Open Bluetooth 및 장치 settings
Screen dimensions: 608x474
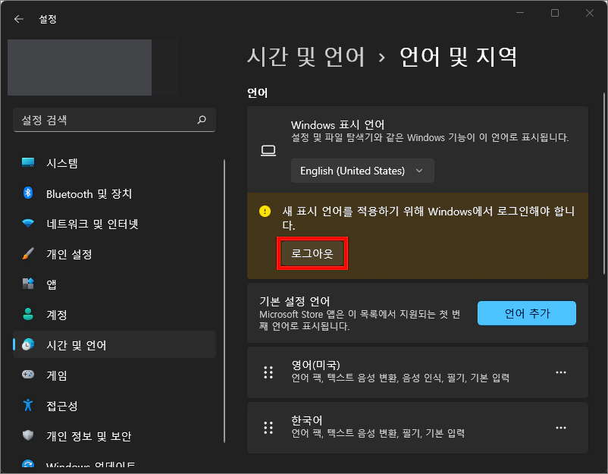(x=114, y=193)
